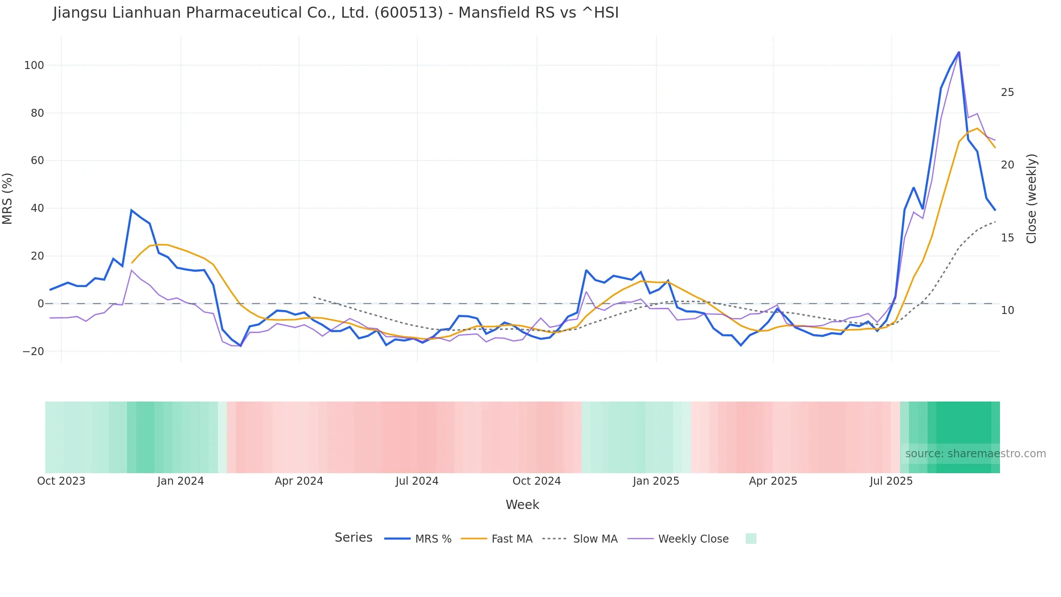Click the −20 tick on MRS axis
Image resolution: width=1061 pixels, height=597 pixels.
click(x=33, y=352)
